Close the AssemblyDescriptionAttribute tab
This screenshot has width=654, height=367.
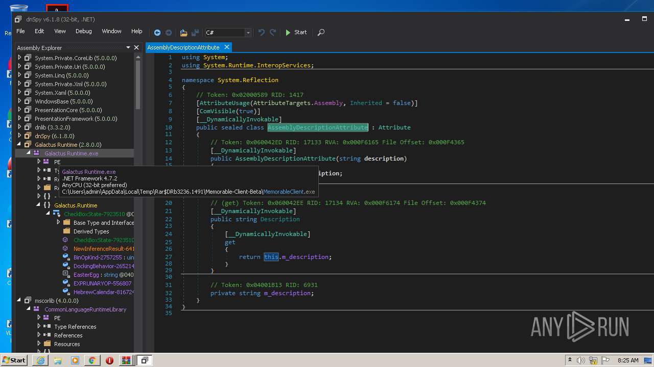pos(227,47)
